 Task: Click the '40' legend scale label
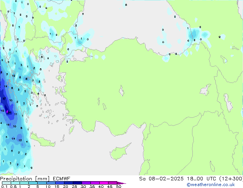point(101,186)
